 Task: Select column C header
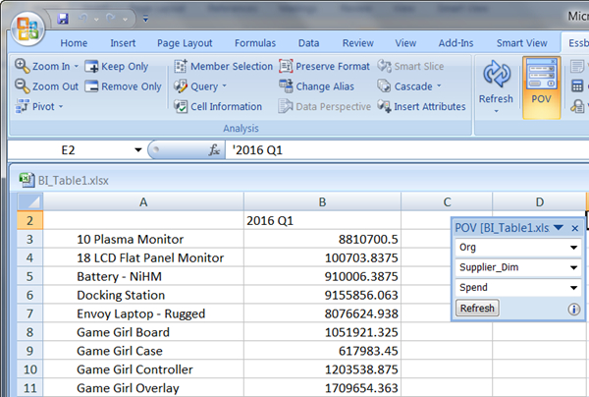coord(447,201)
